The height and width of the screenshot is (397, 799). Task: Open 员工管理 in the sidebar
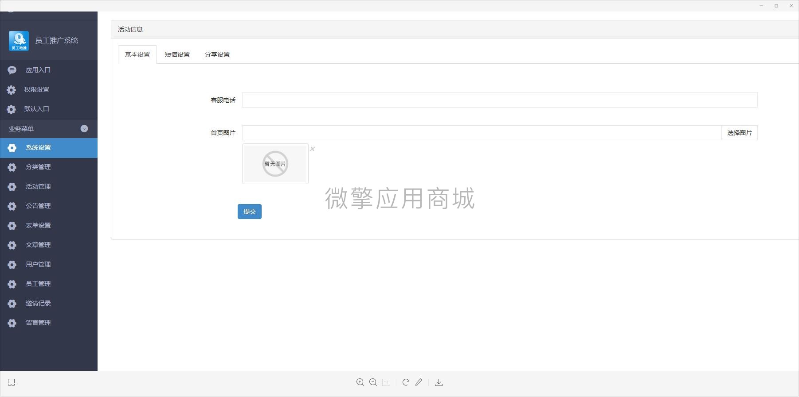click(x=49, y=284)
